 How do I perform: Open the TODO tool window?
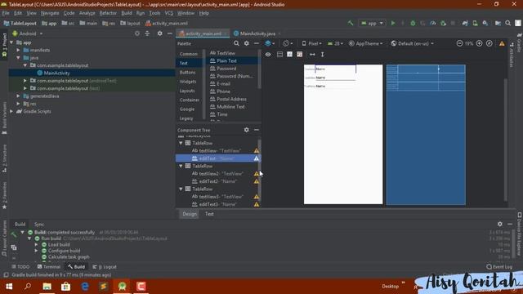(x=20, y=267)
